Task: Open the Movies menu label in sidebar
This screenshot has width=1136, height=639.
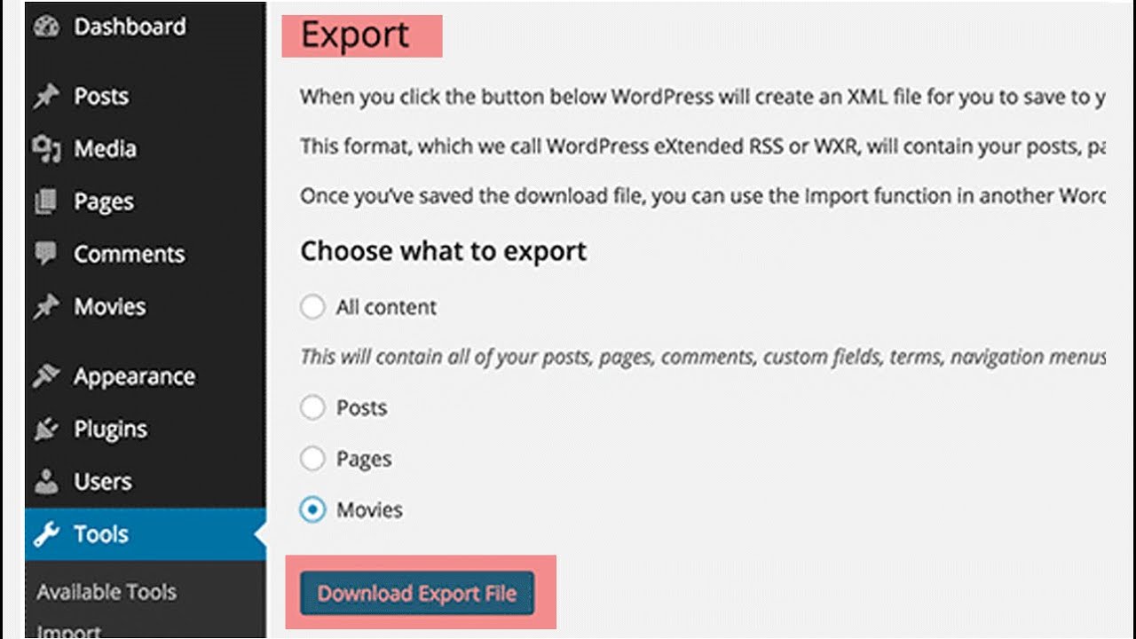Action: (110, 306)
